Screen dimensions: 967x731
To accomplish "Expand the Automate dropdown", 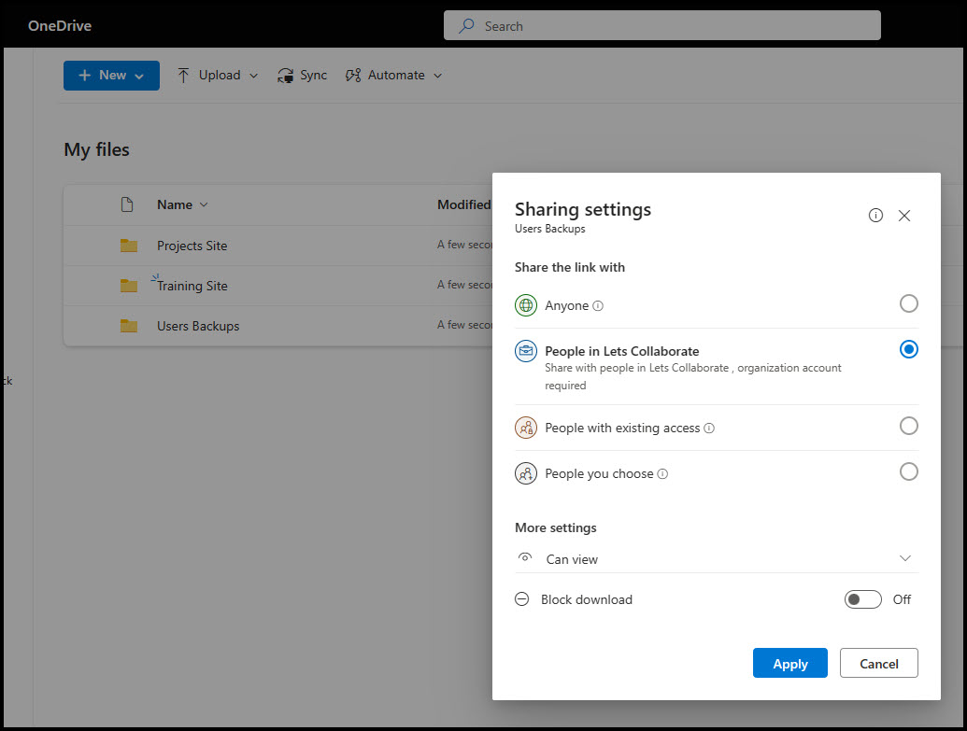I will pyautogui.click(x=393, y=76).
